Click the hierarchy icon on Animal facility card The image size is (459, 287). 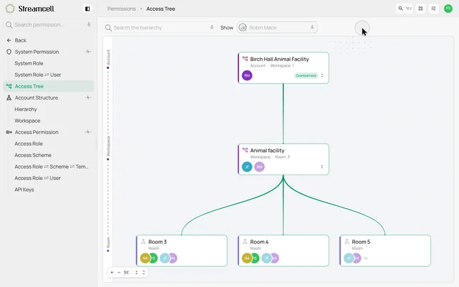(x=245, y=150)
